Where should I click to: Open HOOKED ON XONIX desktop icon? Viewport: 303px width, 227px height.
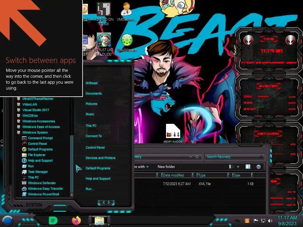[104, 14]
